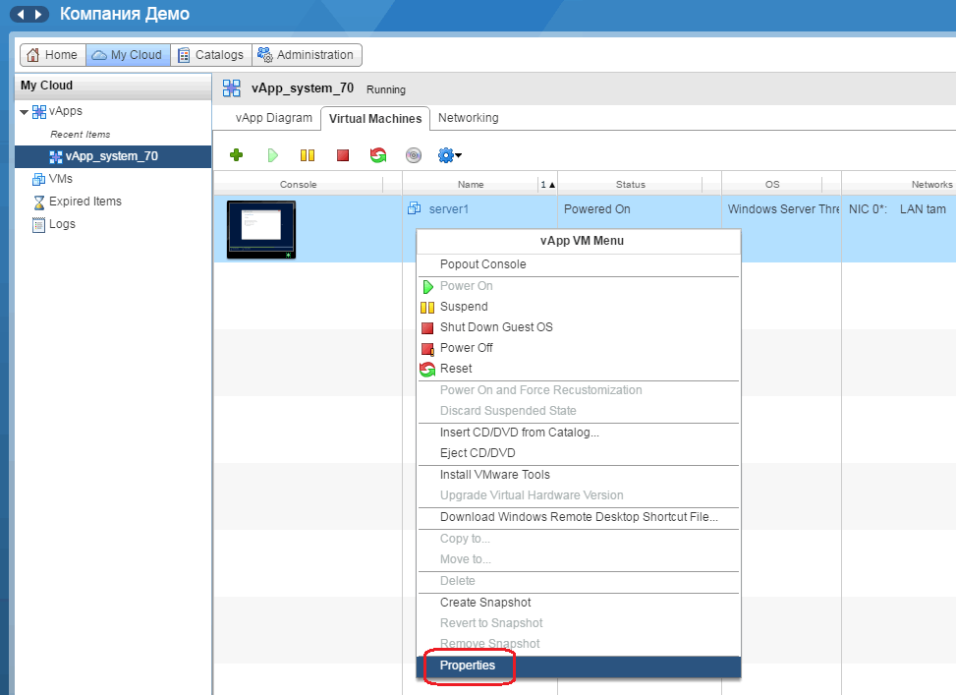Select vApp_system_70 in the sidebar
The width and height of the screenshot is (956, 695).
[x=113, y=156]
